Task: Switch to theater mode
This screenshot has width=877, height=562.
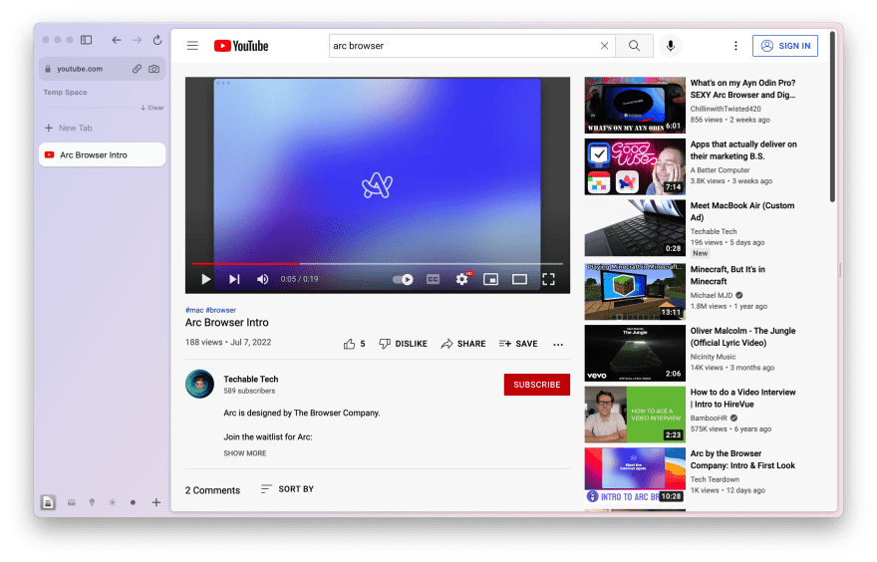Action: pos(519,279)
